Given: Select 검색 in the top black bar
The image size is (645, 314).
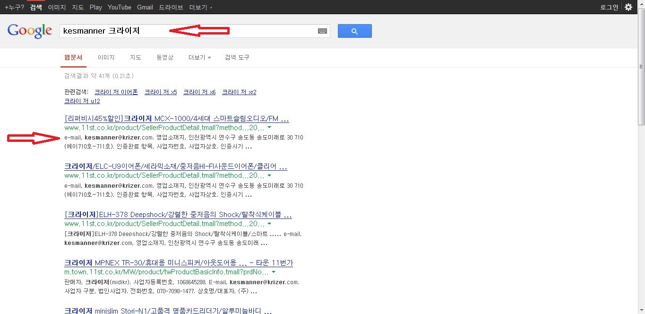Looking at the screenshot, I should pos(35,7).
